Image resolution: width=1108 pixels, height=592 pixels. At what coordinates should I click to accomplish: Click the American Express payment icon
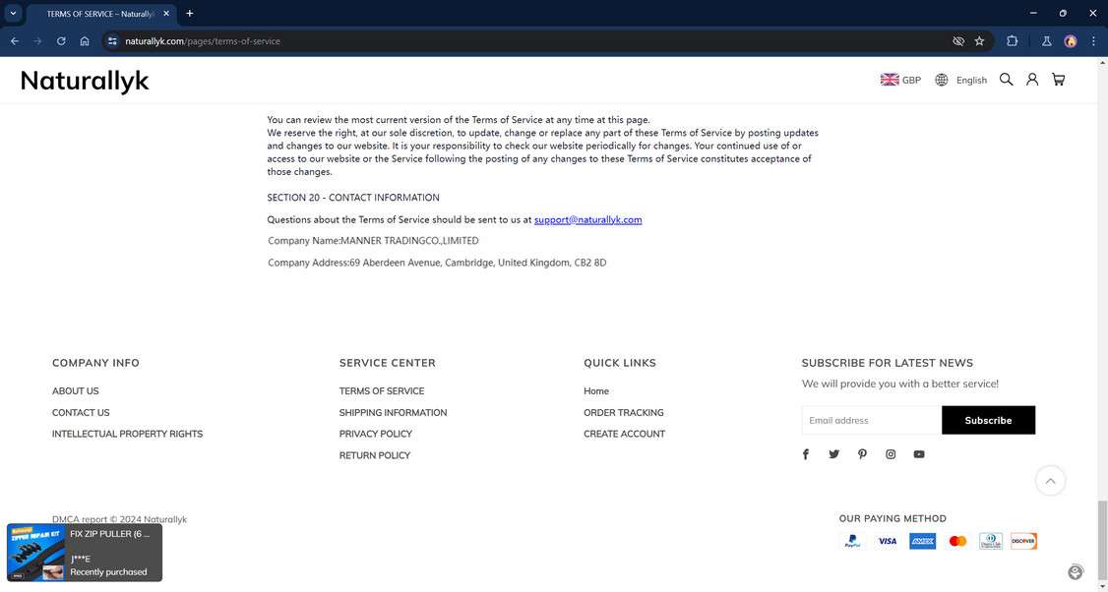point(922,541)
